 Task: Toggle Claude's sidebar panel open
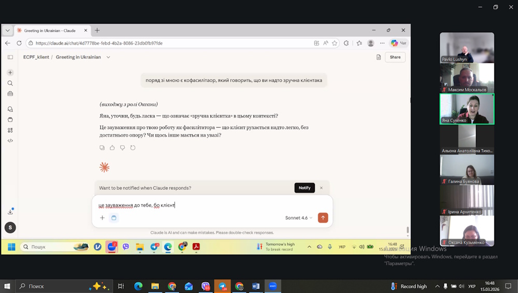10,57
